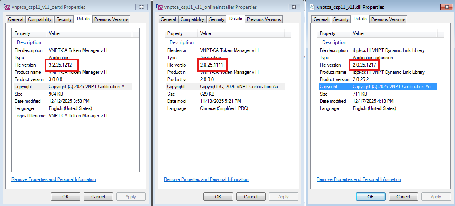Select the language value Chinese (Simplified, PRC)
The width and height of the screenshot is (455, 206).
point(224,108)
